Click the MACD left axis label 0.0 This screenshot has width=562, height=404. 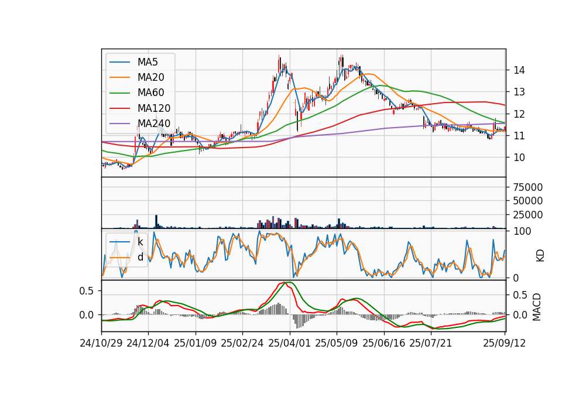click(87, 315)
